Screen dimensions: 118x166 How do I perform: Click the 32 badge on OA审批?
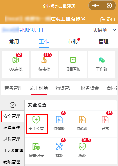[19, 55]
